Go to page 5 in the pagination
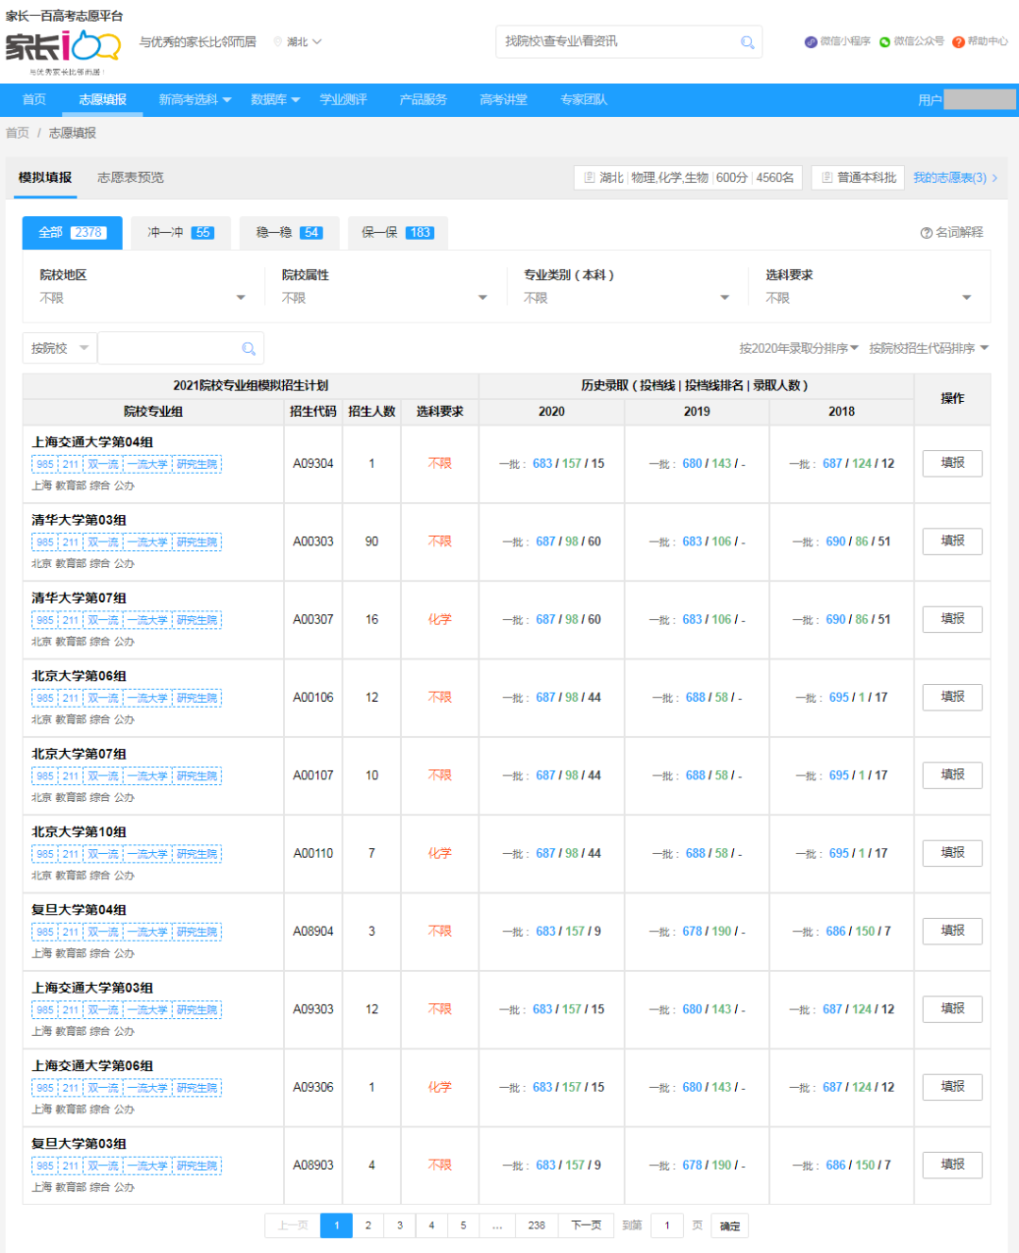The image size is (1019, 1253). 463,1225
